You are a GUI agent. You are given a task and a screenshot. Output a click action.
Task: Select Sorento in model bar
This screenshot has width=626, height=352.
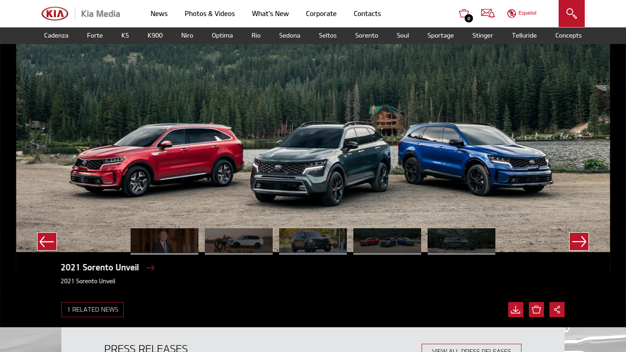[x=367, y=35]
